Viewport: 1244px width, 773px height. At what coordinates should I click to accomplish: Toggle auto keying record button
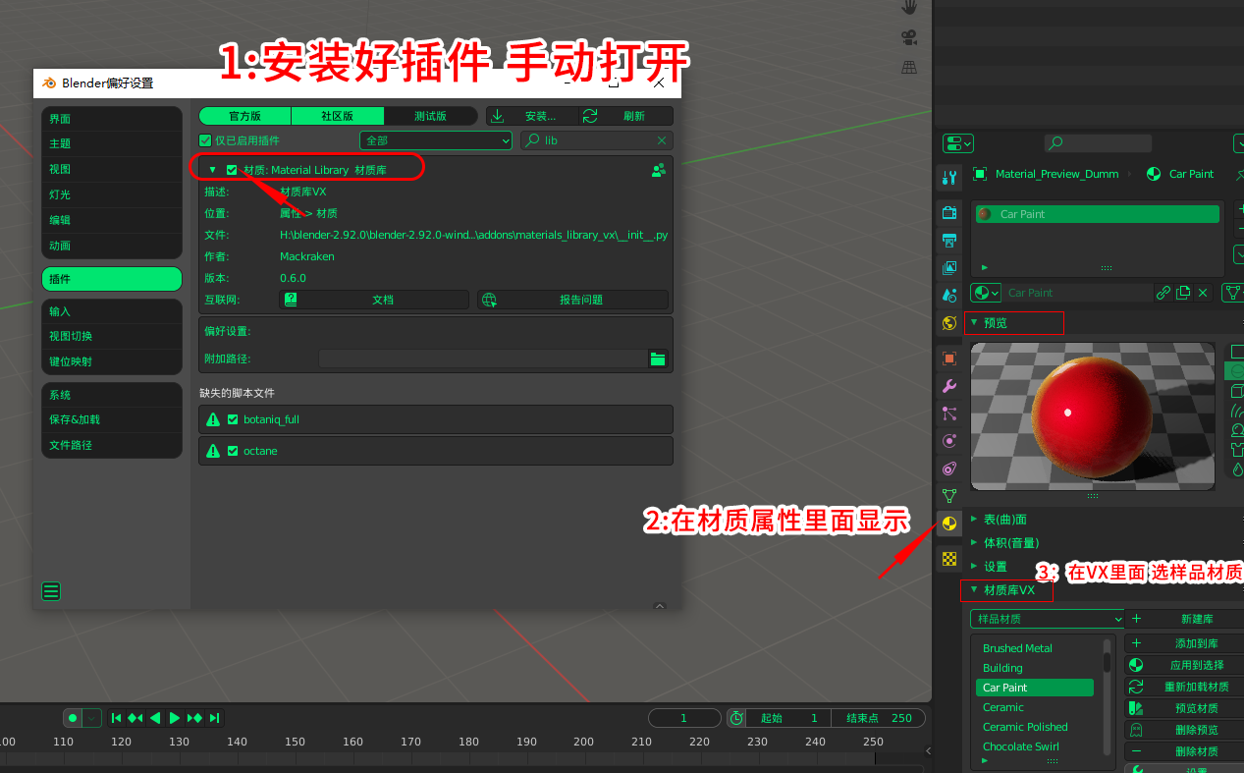(73, 718)
